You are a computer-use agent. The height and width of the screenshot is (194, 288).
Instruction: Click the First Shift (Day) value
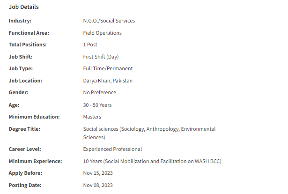[x=101, y=57]
